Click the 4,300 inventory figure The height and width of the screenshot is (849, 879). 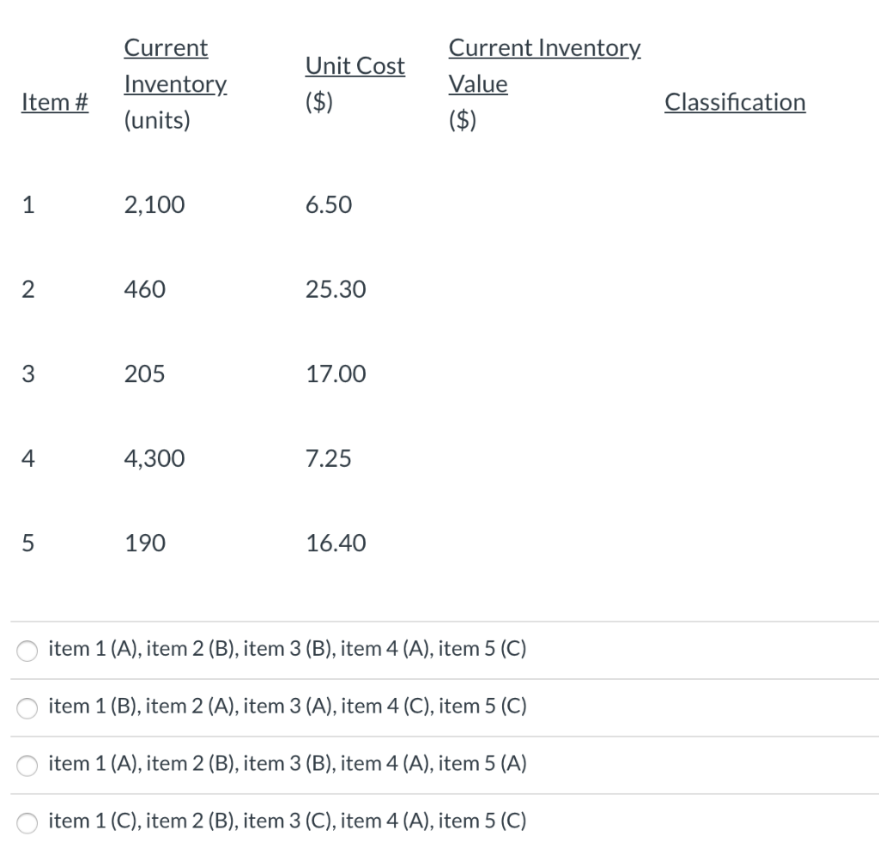pos(155,458)
